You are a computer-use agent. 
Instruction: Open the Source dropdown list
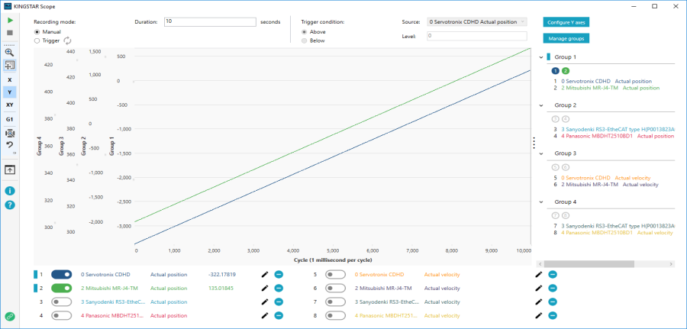click(477, 22)
